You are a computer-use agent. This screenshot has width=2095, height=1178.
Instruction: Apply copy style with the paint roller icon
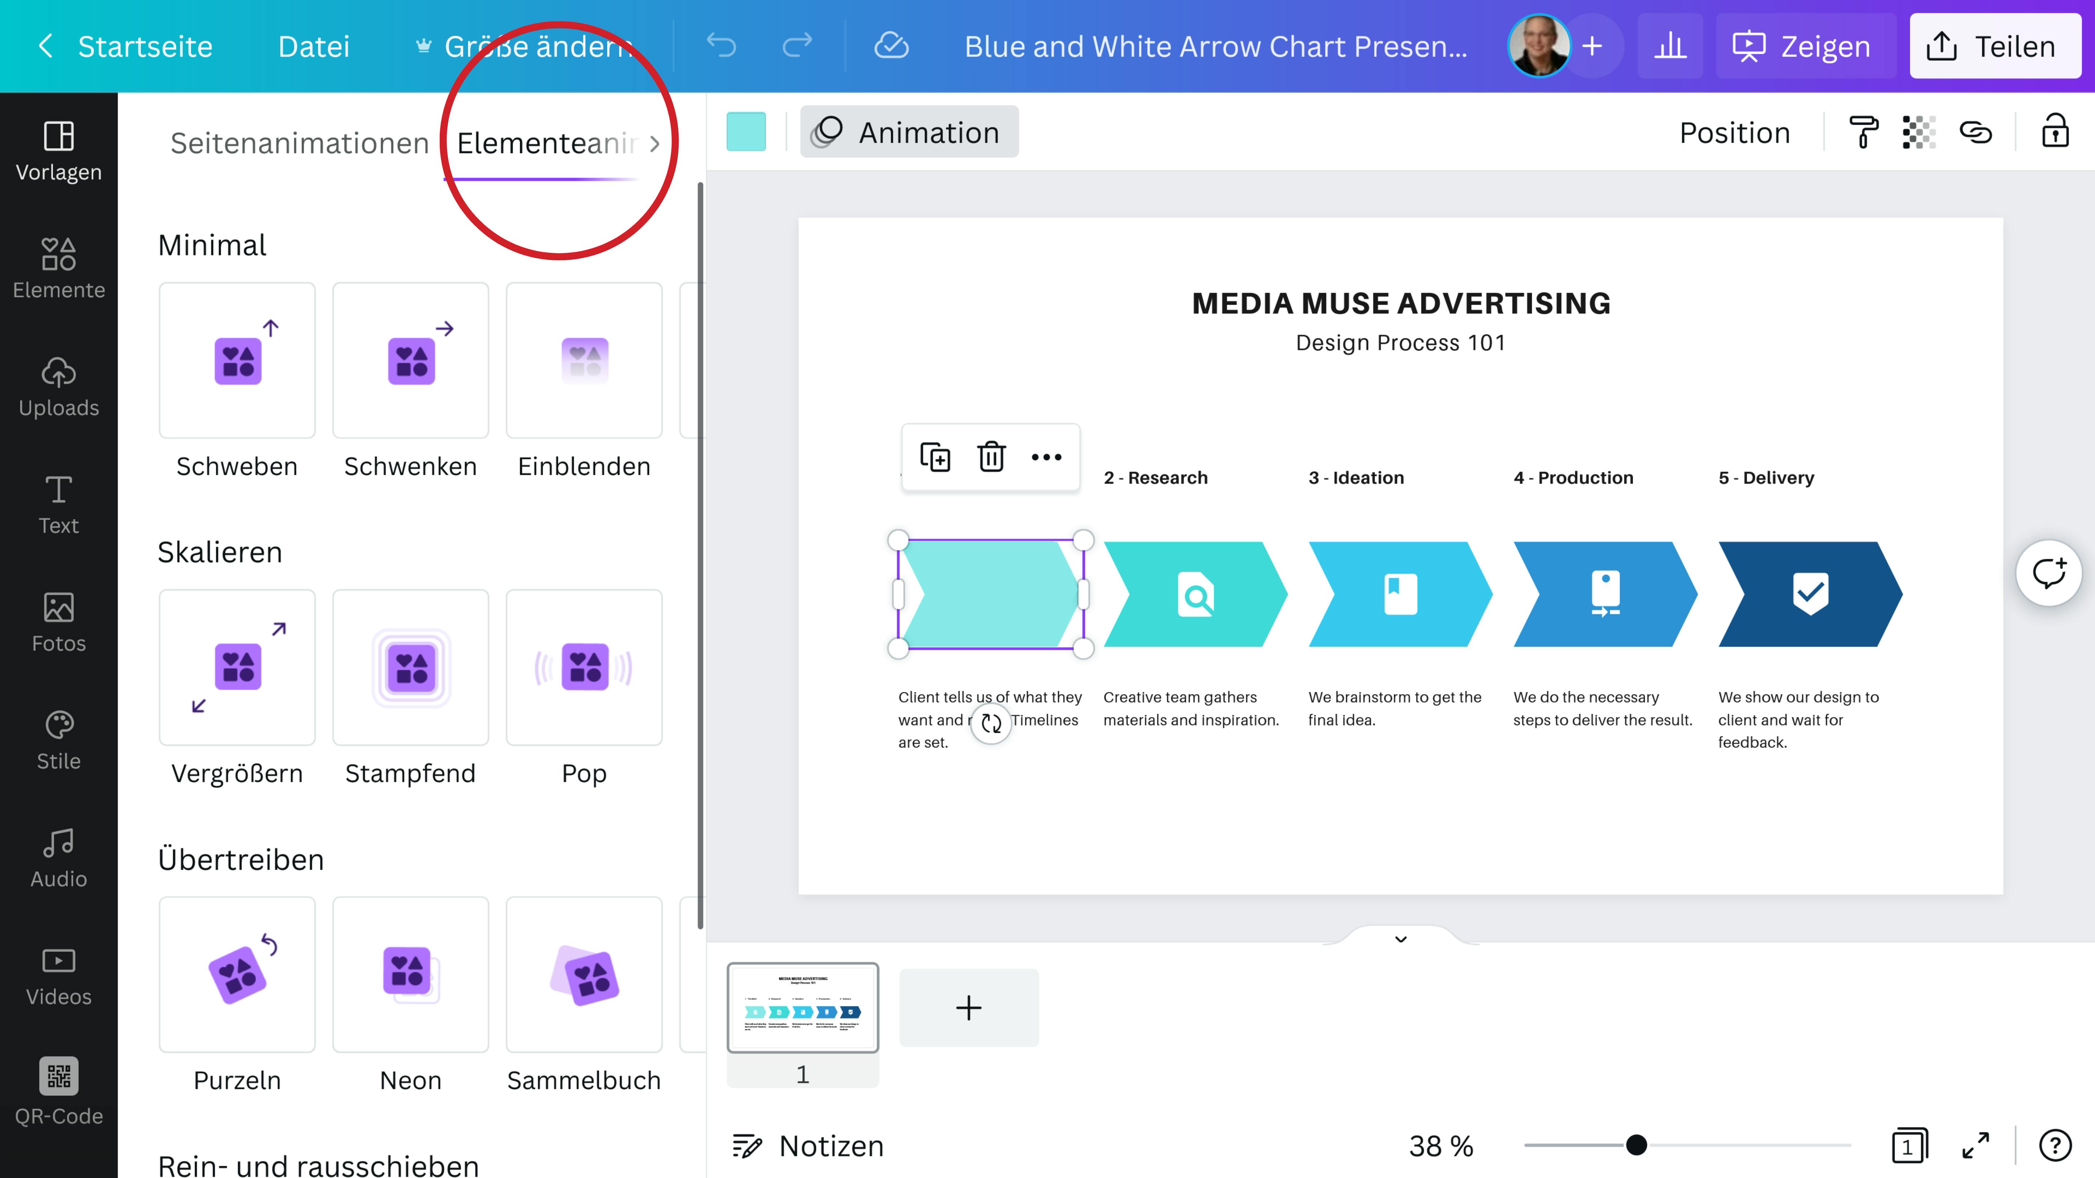click(1862, 132)
